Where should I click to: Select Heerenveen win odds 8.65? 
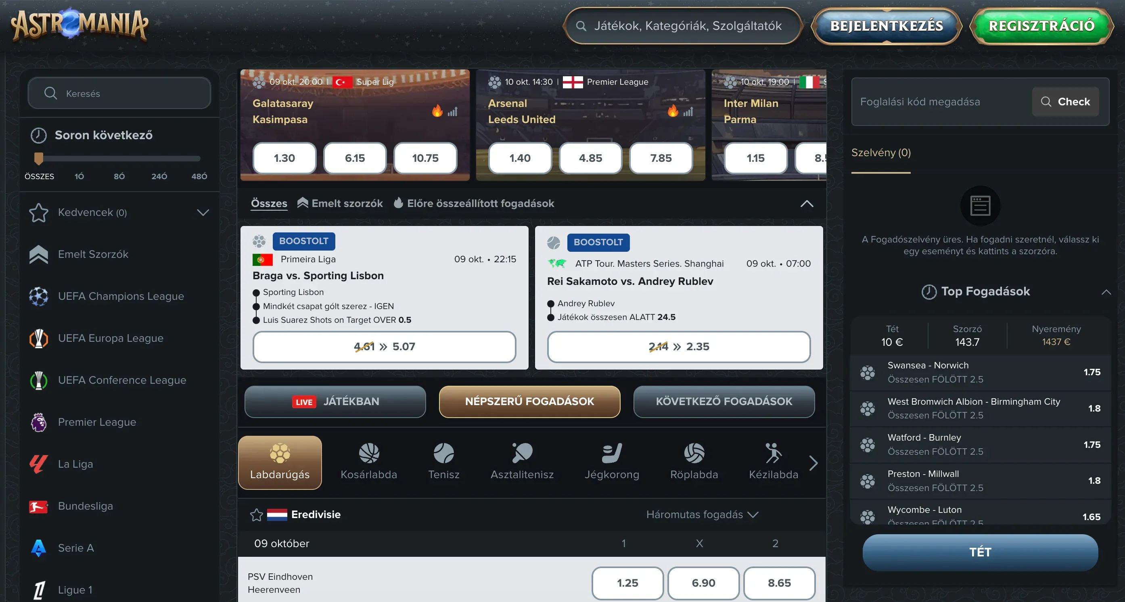pos(779,583)
